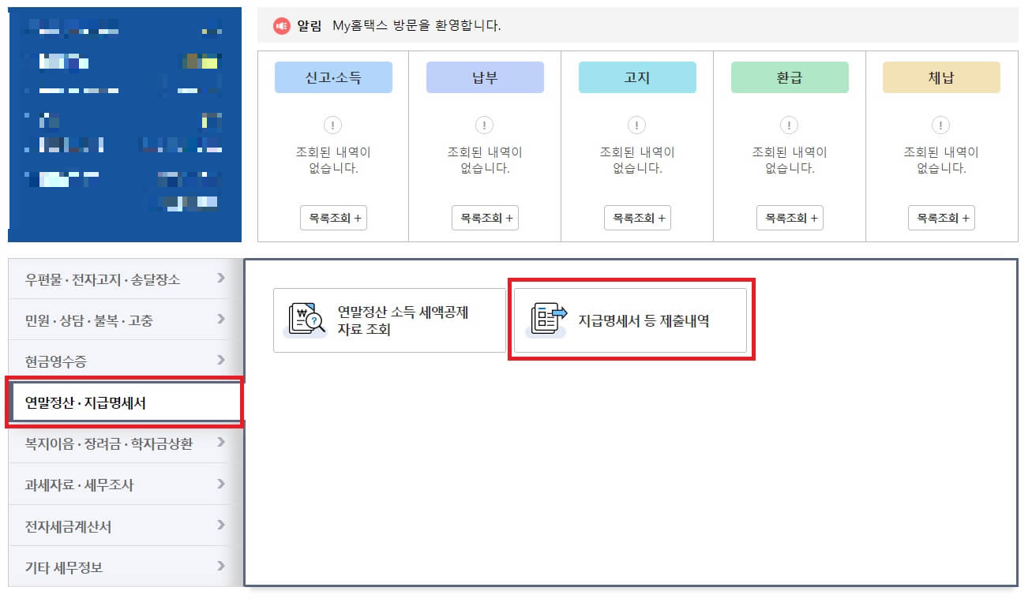Click 목록조회 under the 체납 card
1032x606 pixels.
coord(941,218)
